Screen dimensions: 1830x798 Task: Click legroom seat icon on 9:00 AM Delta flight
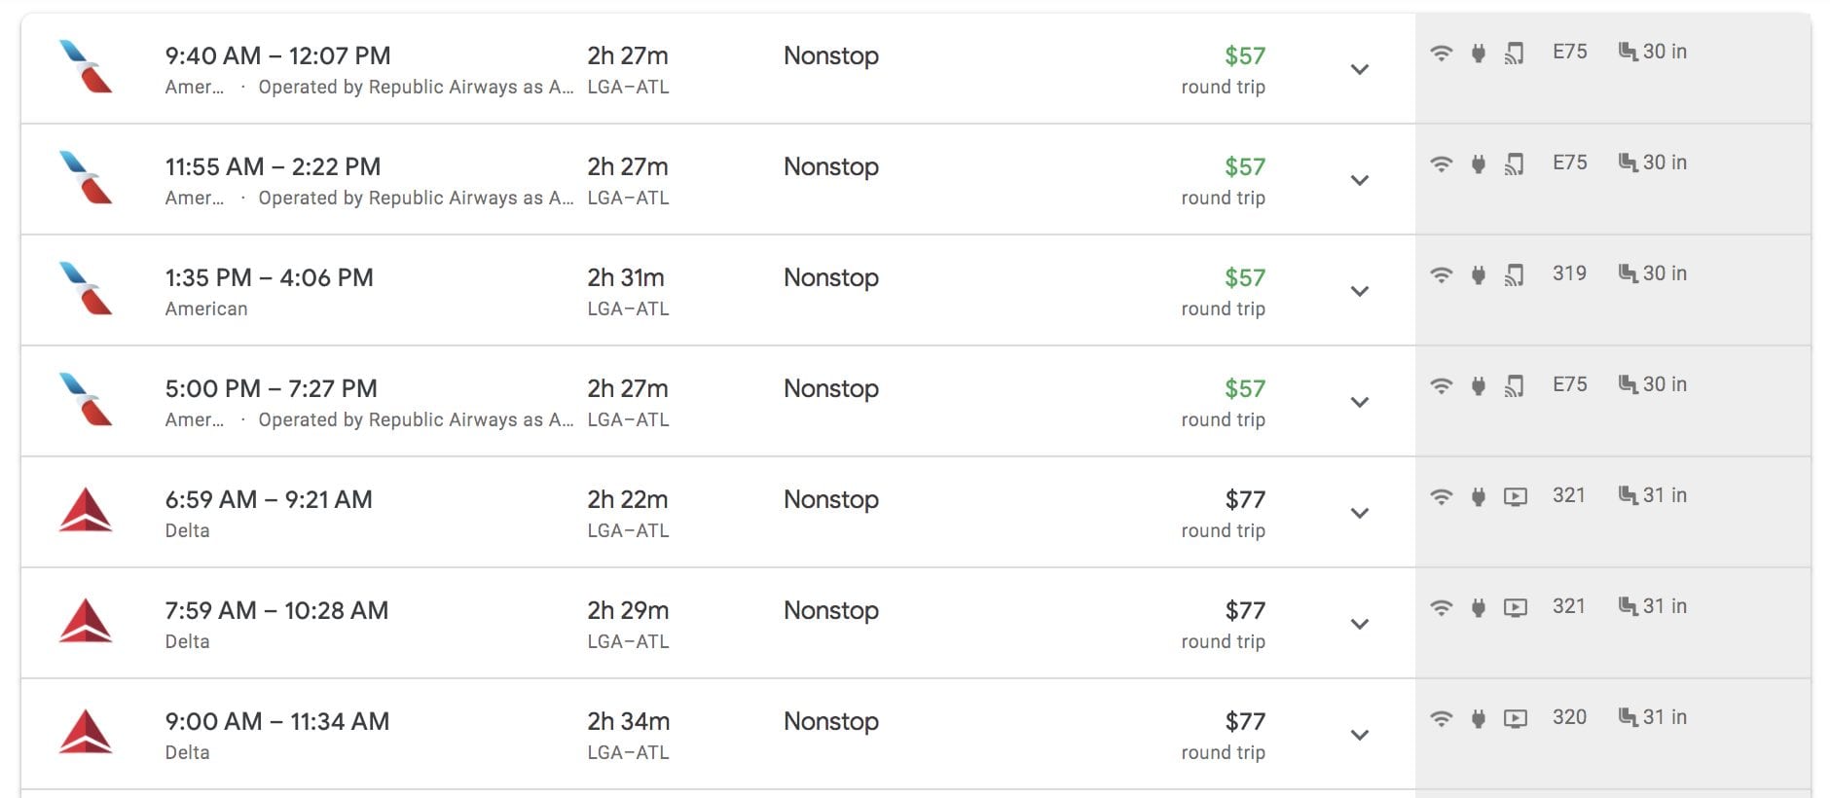click(1628, 717)
